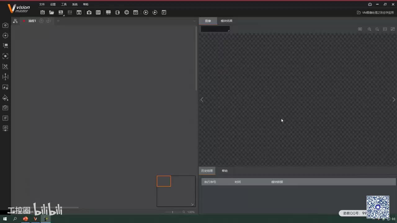Click the global trigger icon in toolbar
Screen dimensions: 397x223
pyautogui.click(x=127, y=12)
